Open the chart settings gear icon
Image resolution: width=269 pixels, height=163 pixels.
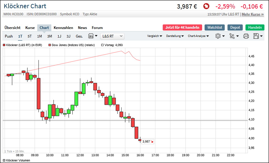click(218, 36)
